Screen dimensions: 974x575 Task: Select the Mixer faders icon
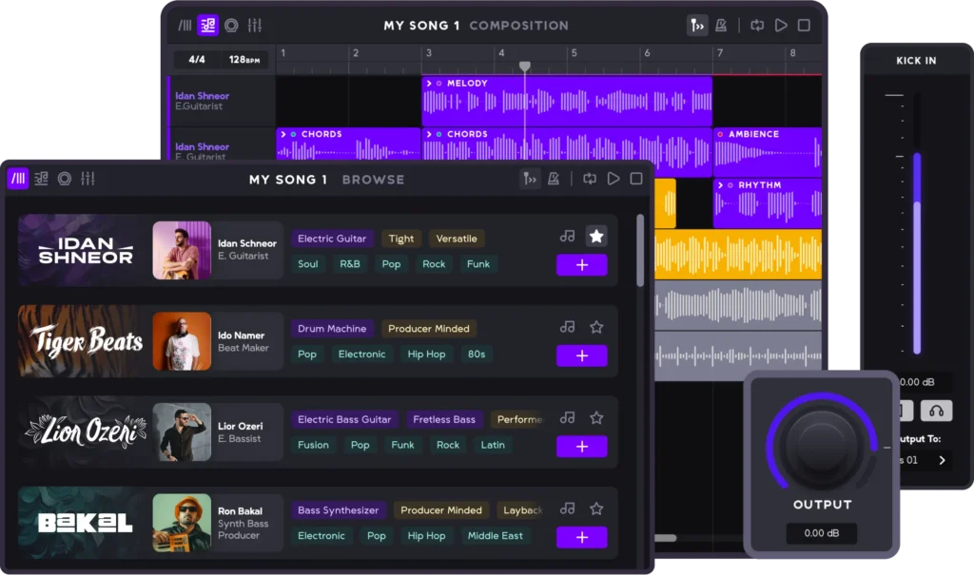(x=88, y=179)
